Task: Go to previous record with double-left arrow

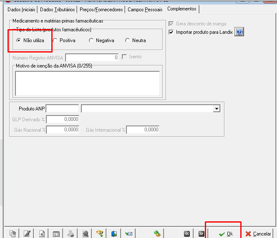Action: (x=187, y=233)
